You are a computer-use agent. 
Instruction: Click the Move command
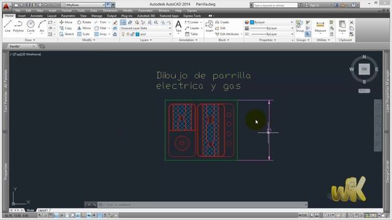tap(66, 22)
